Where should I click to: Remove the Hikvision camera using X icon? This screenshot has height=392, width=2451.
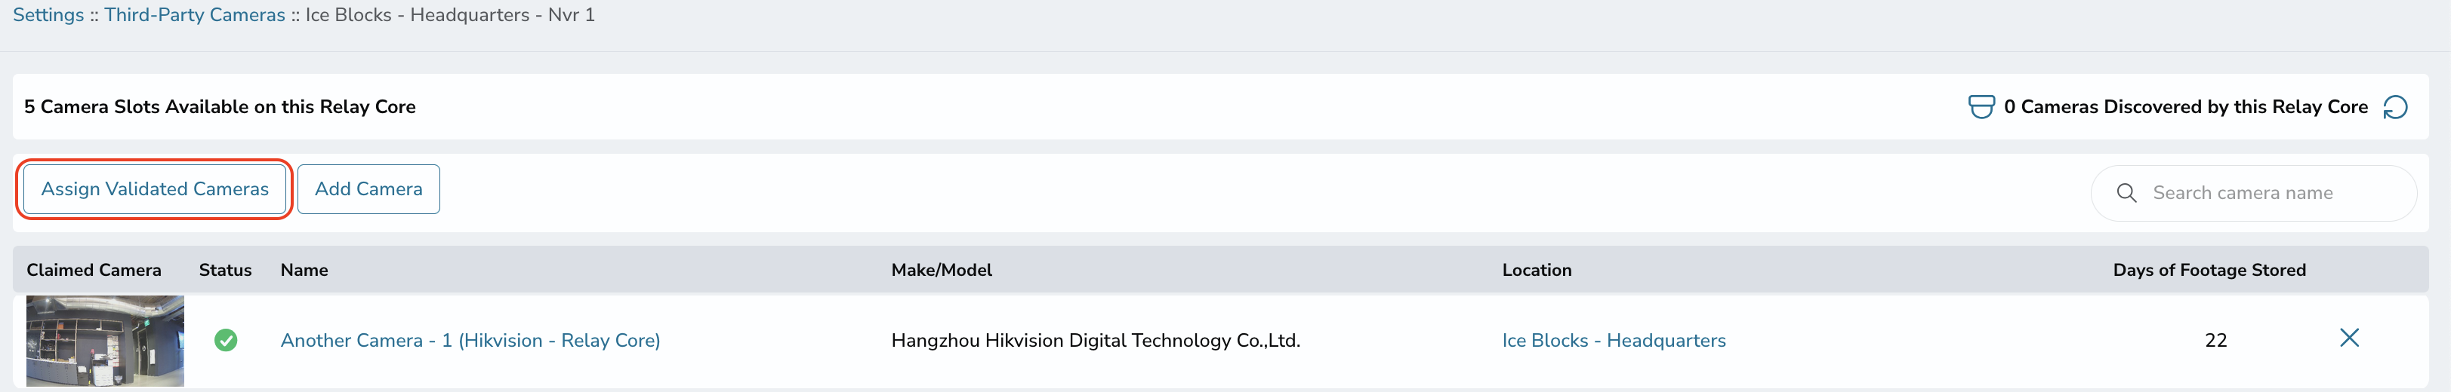pyautogui.click(x=2348, y=338)
